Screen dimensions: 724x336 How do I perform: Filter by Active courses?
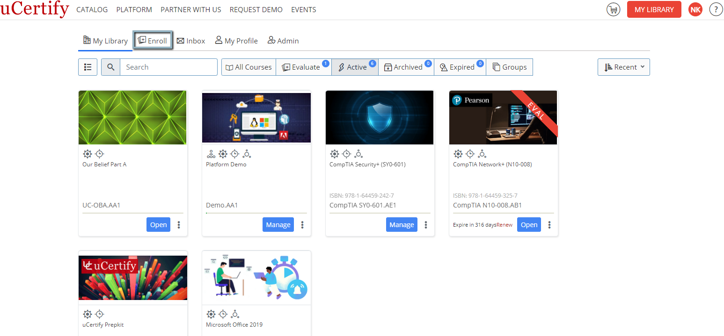(x=355, y=67)
